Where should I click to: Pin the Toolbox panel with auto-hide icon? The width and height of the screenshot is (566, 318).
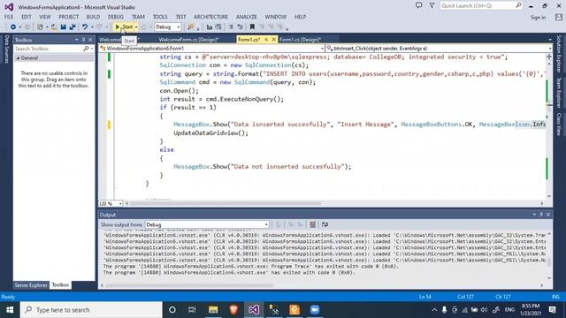(x=83, y=40)
